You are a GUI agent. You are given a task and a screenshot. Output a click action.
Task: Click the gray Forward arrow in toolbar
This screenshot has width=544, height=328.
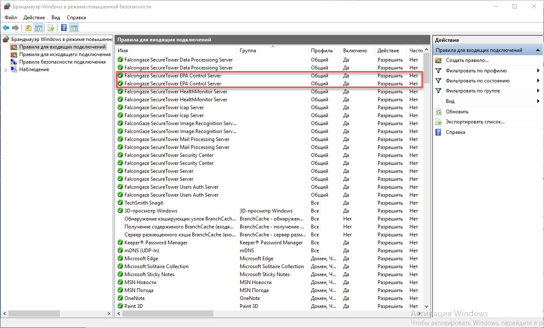pos(16,28)
